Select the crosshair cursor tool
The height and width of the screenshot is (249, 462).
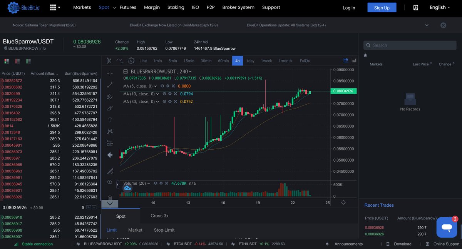pyautogui.click(x=110, y=73)
